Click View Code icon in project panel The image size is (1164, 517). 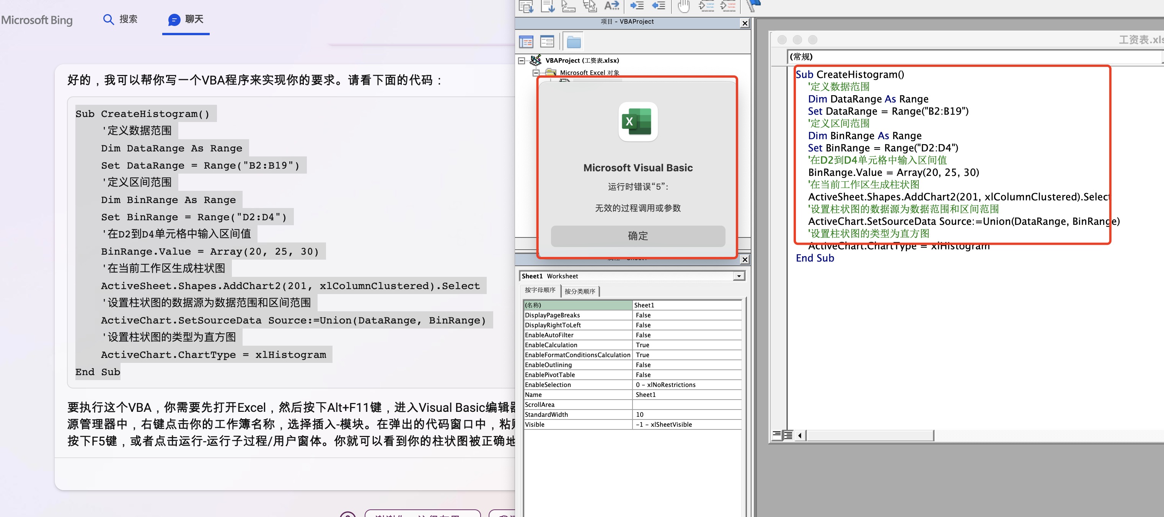click(x=526, y=42)
